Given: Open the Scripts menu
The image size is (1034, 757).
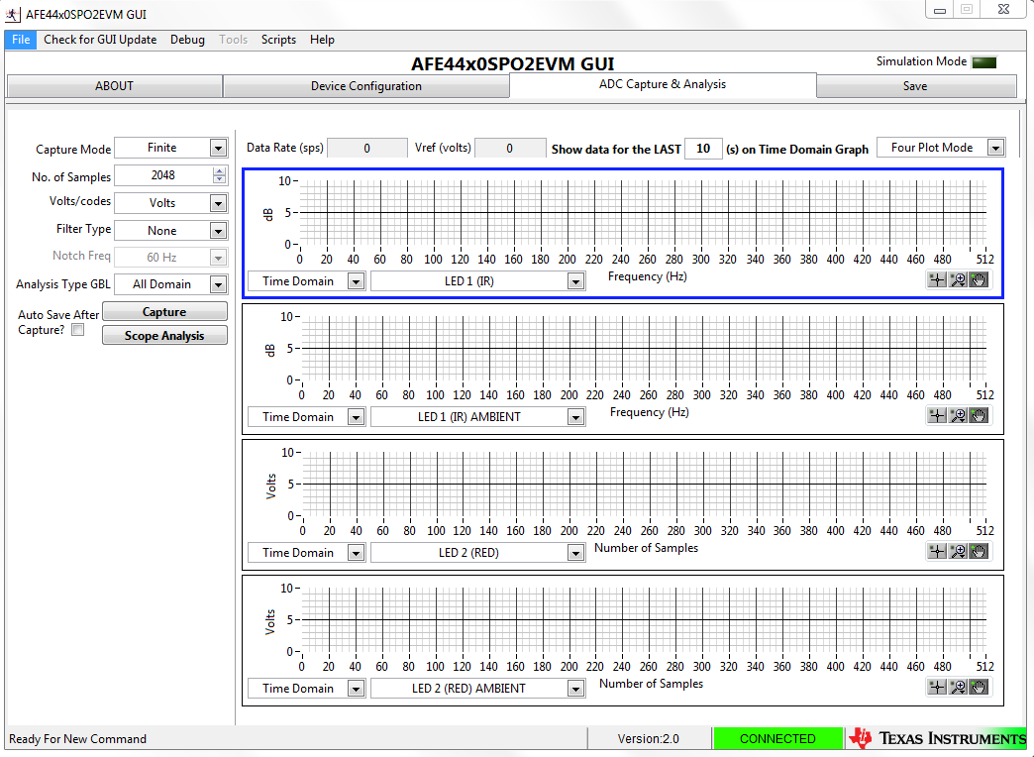Looking at the screenshot, I should point(278,40).
